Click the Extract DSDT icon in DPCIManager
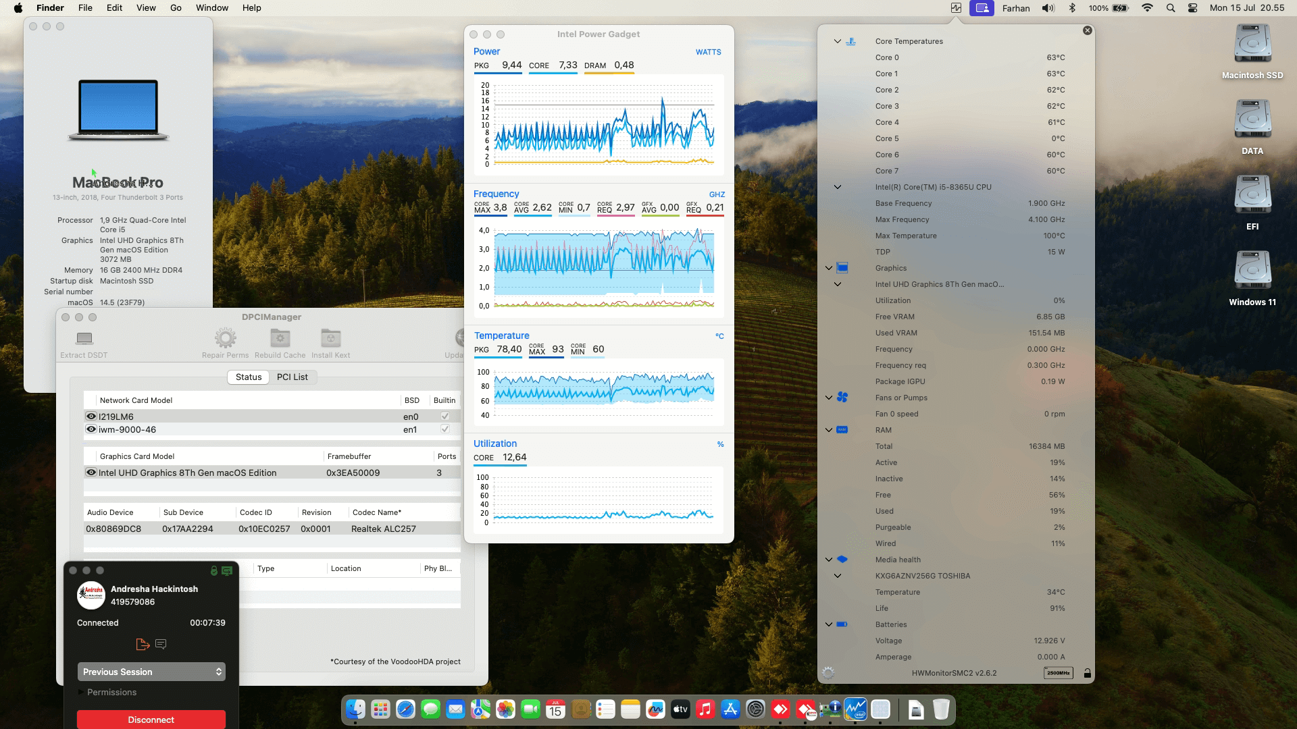 pyautogui.click(x=84, y=338)
